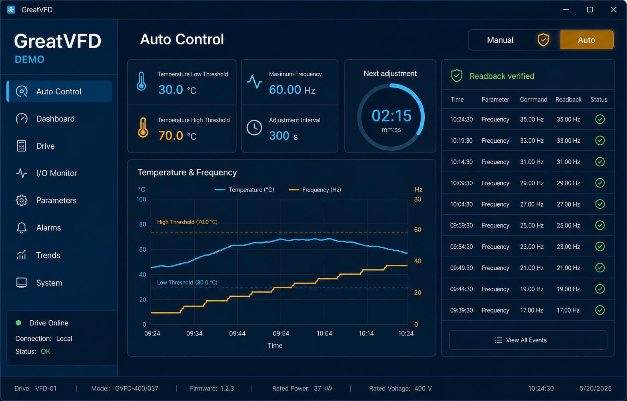The width and height of the screenshot is (627, 401).
Task: Select the Auto Control sidebar item
Action: point(60,92)
